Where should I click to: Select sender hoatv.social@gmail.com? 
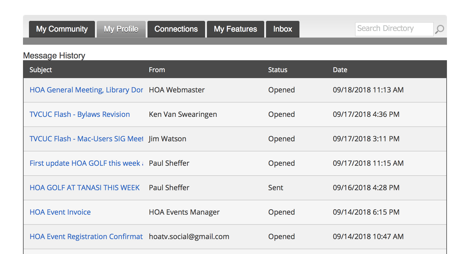tap(189, 237)
